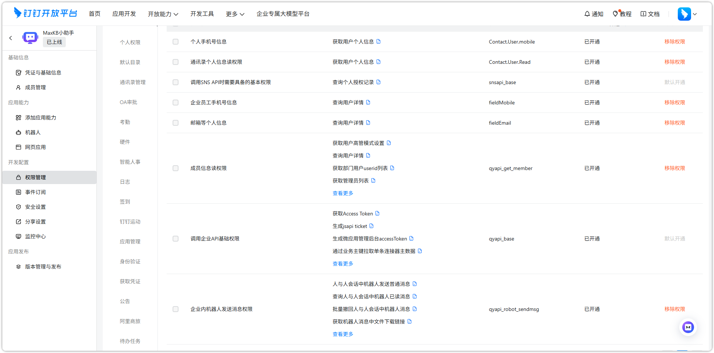Image resolution: width=714 pixels, height=353 pixels.
Task: Open 凭证与基础信息 in the sidebar
Action: pos(44,72)
